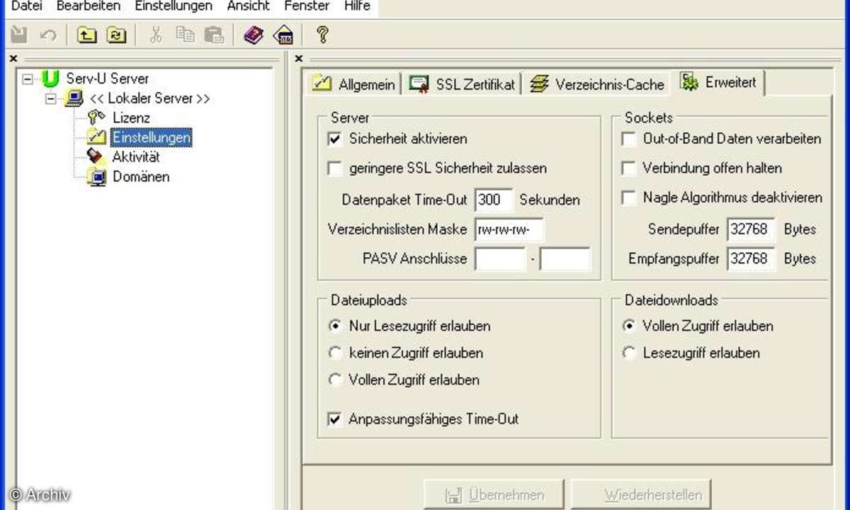Screen dimensions: 850x510
Task: Click the folder-up toolbar icon
Action: [87, 35]
